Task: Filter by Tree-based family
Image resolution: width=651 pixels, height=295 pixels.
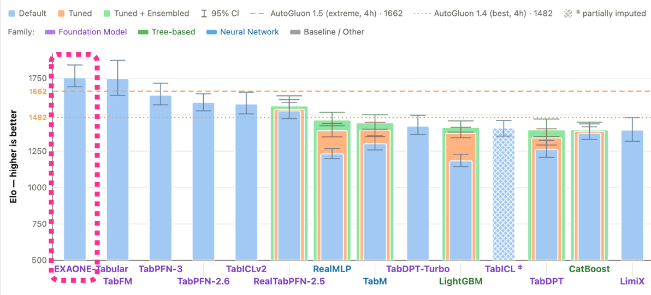Action: 165,32
